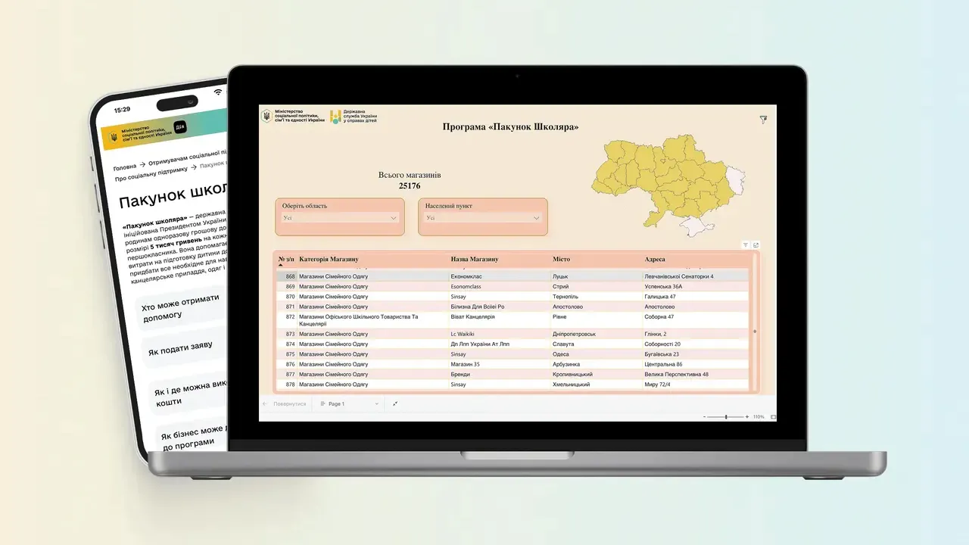Open the Оберіть область dropdown
969x545 pixels.
pyautogui.click(x=340, y=218)
